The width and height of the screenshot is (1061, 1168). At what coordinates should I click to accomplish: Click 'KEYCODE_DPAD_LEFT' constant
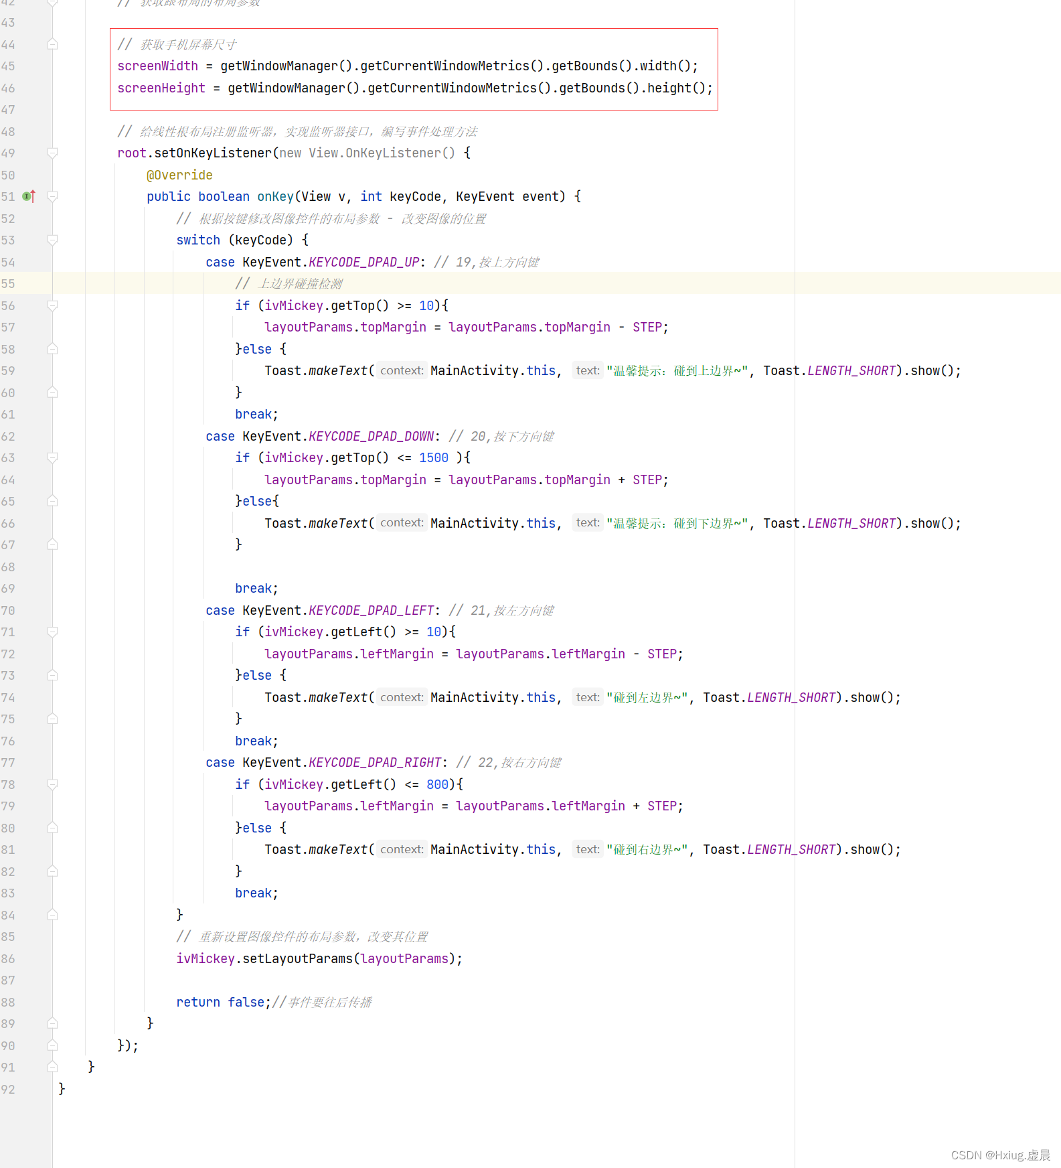click(x=372, y=610)
